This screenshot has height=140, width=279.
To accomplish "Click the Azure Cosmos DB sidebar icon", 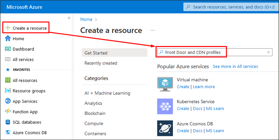I will tap(8, 132).
